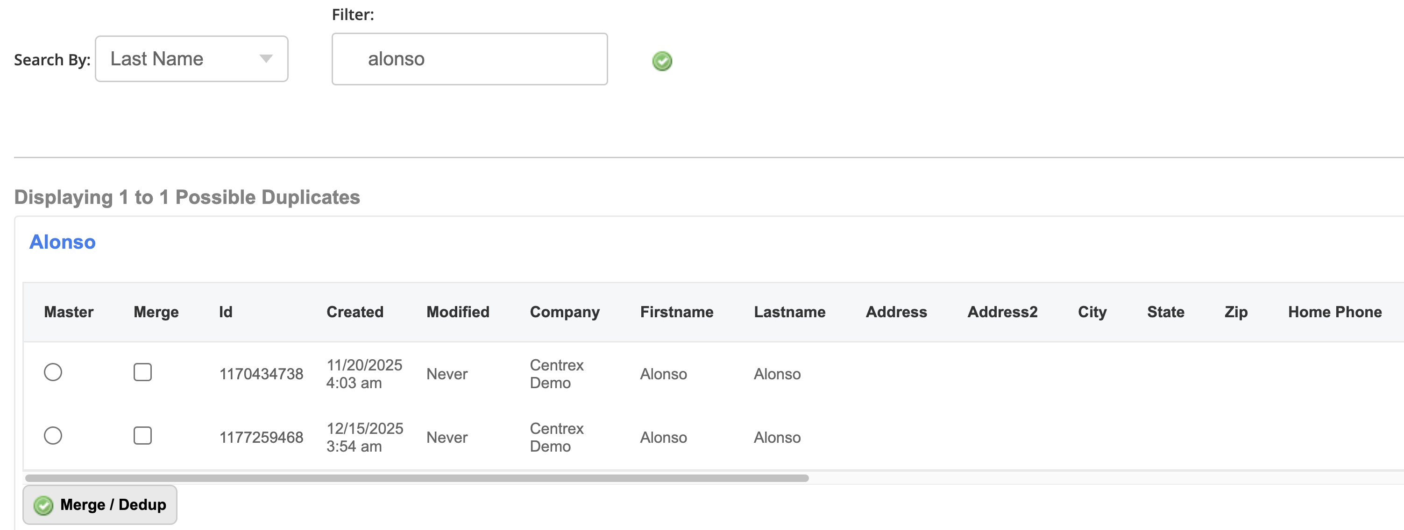Screen dimensions: 1404x530
Task: Click the Zip column header
Action: tap(1235, 312)
